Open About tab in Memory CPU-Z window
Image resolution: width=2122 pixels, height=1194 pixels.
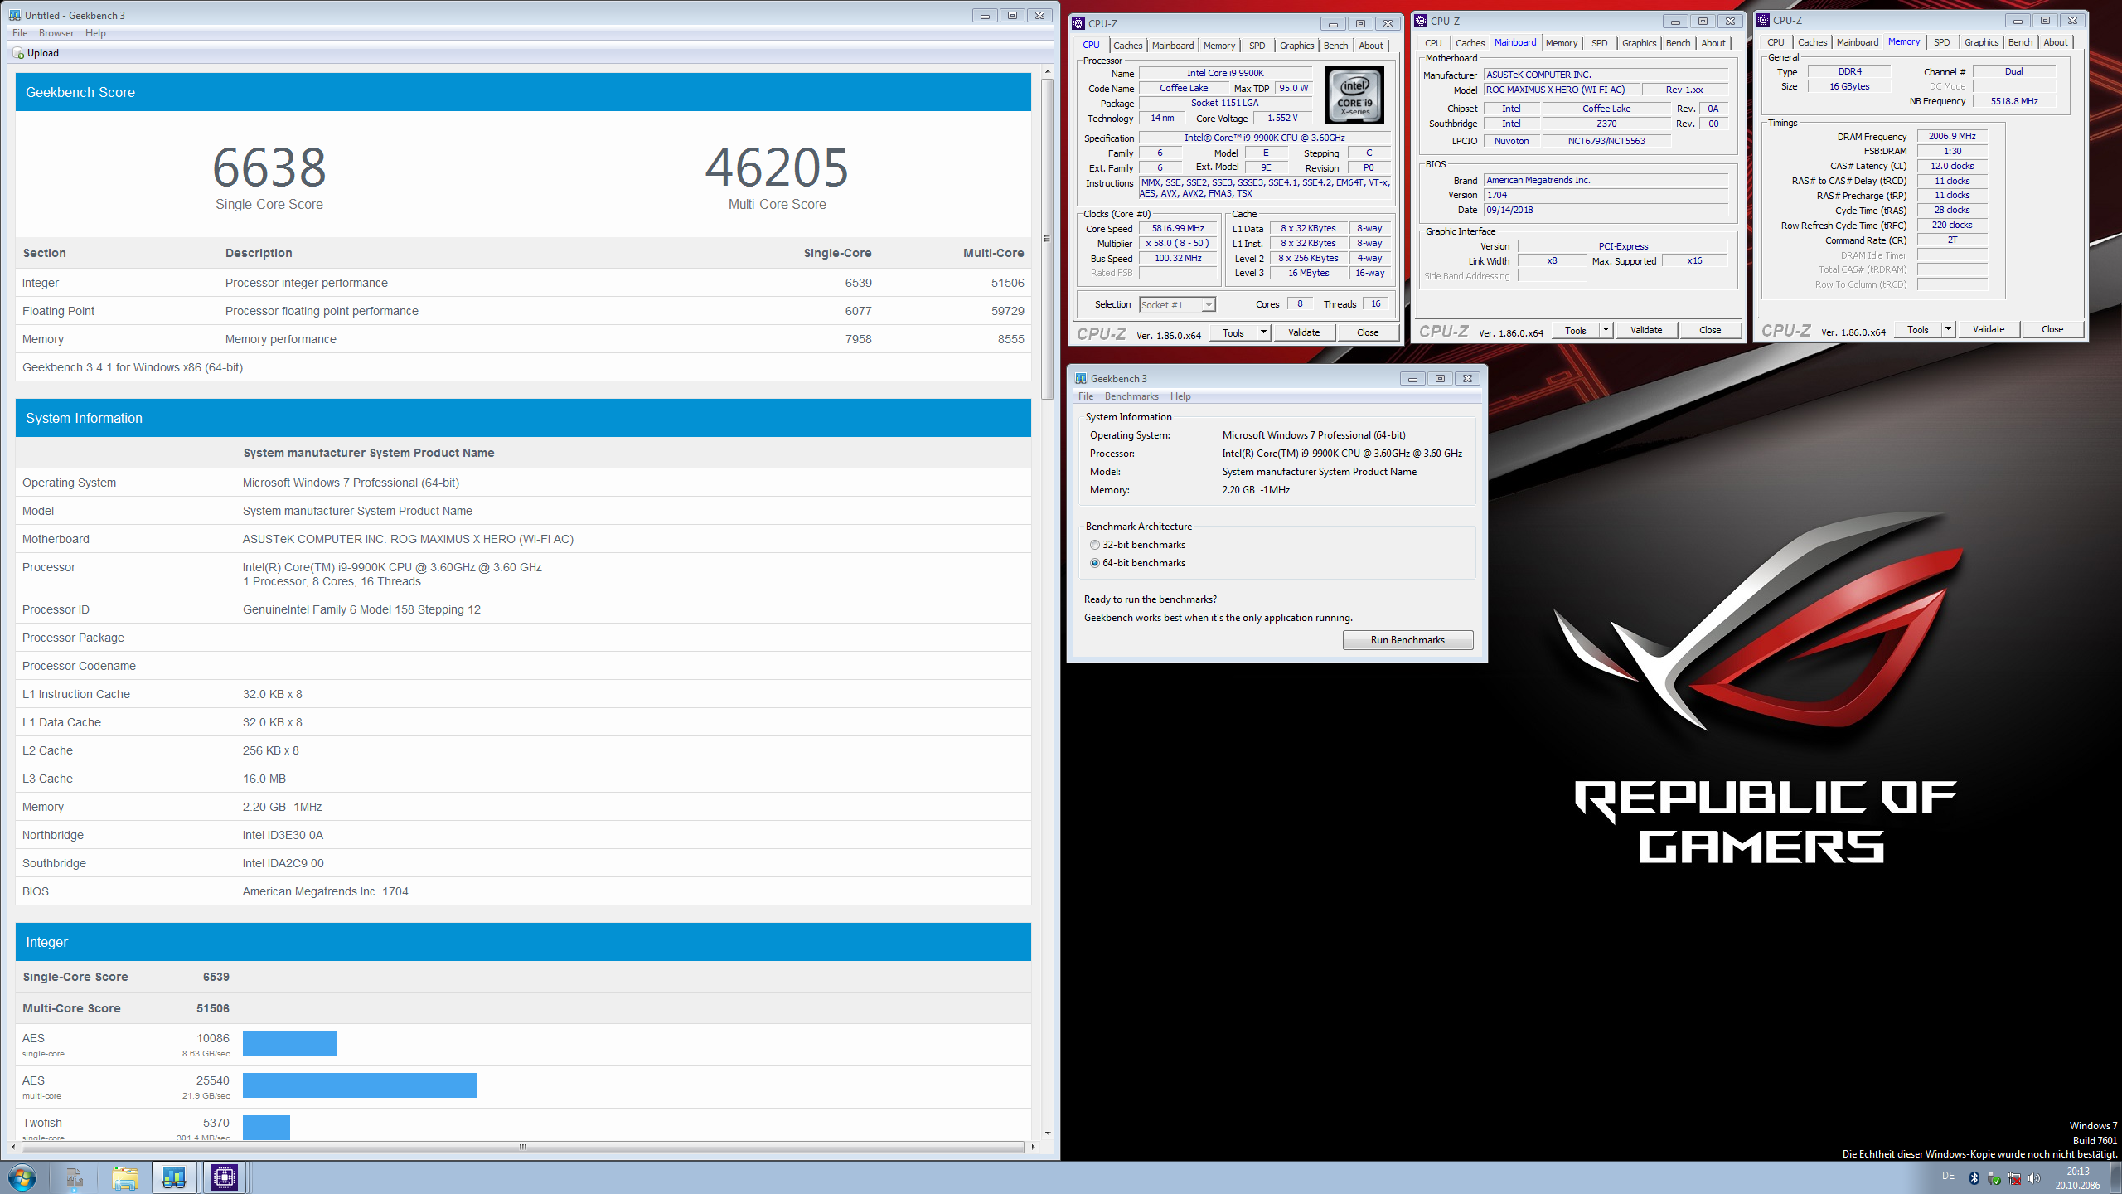(x=2055, y=42)
